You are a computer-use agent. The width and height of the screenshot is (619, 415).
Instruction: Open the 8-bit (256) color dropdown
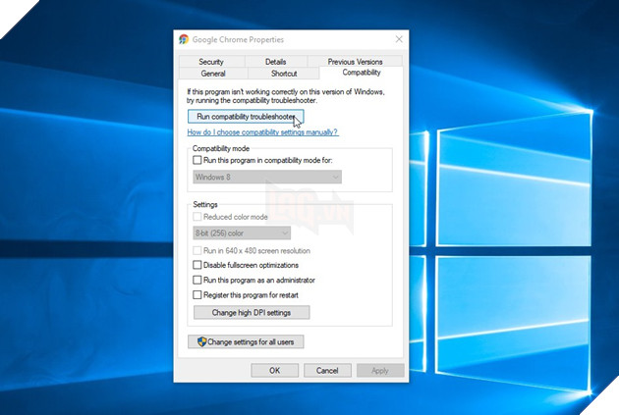click(242, 233)
